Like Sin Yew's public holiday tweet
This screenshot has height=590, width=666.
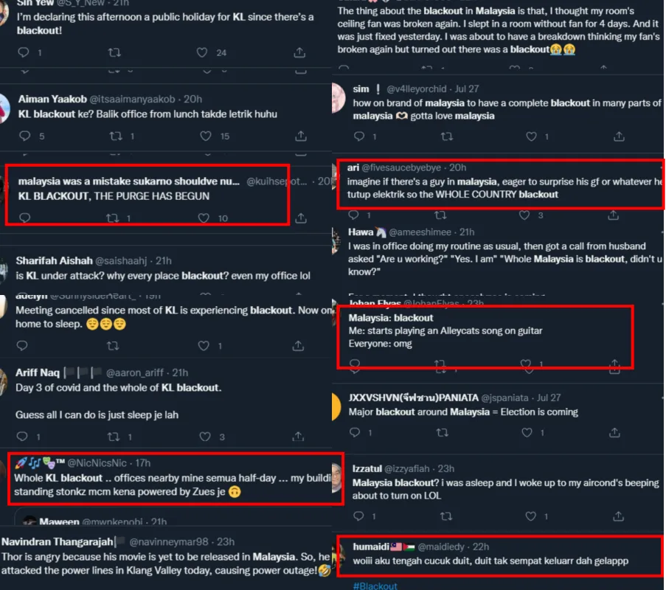click(x=202, y=52)
